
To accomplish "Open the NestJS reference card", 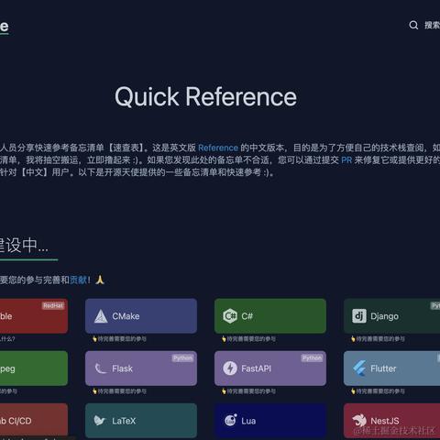I will pos(391,421).
